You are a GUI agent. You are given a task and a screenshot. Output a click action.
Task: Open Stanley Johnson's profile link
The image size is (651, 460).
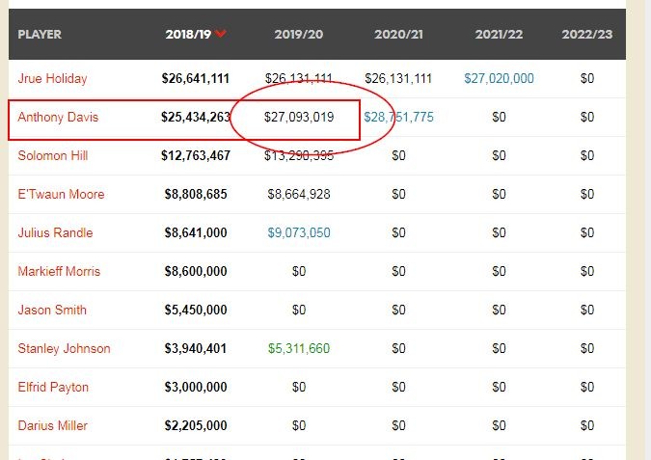click(64, 348)
